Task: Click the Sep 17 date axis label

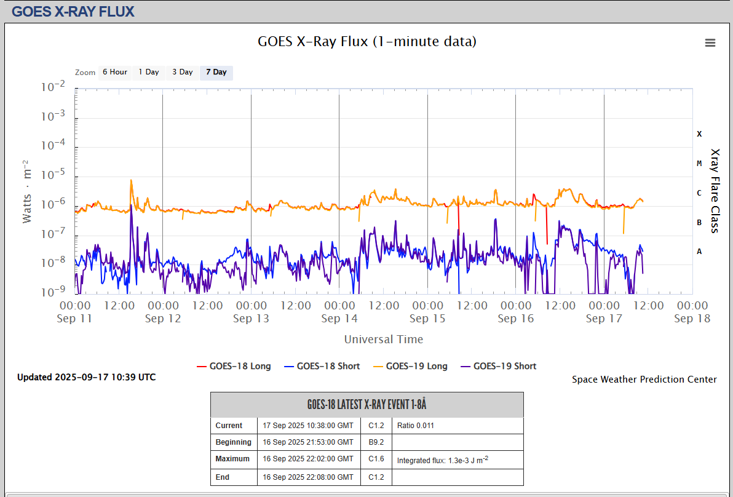Action: 604,318
